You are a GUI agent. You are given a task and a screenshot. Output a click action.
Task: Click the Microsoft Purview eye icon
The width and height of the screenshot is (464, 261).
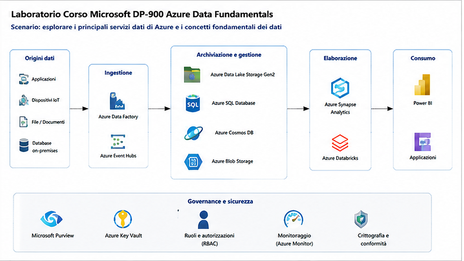pos(52,219)
